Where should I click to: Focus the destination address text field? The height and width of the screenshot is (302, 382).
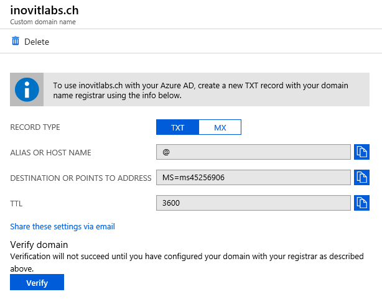tap(253, 177)
